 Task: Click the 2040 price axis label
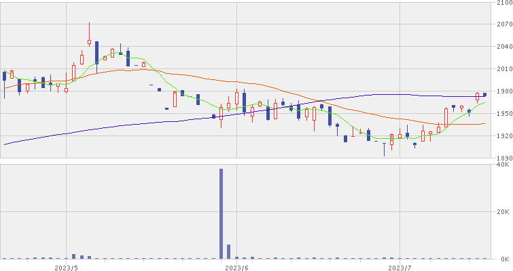(x=503, y=47)
